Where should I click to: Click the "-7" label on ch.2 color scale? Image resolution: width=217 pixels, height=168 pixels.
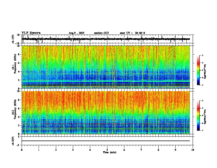coord(202,130)
